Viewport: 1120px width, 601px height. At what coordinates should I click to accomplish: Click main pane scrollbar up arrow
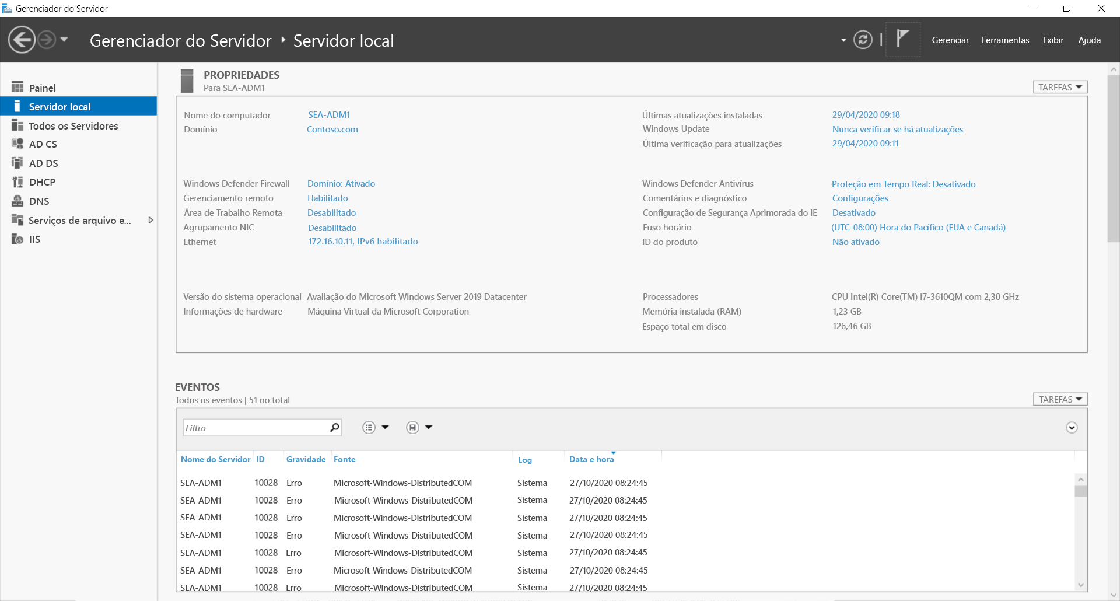[1114, 69]
